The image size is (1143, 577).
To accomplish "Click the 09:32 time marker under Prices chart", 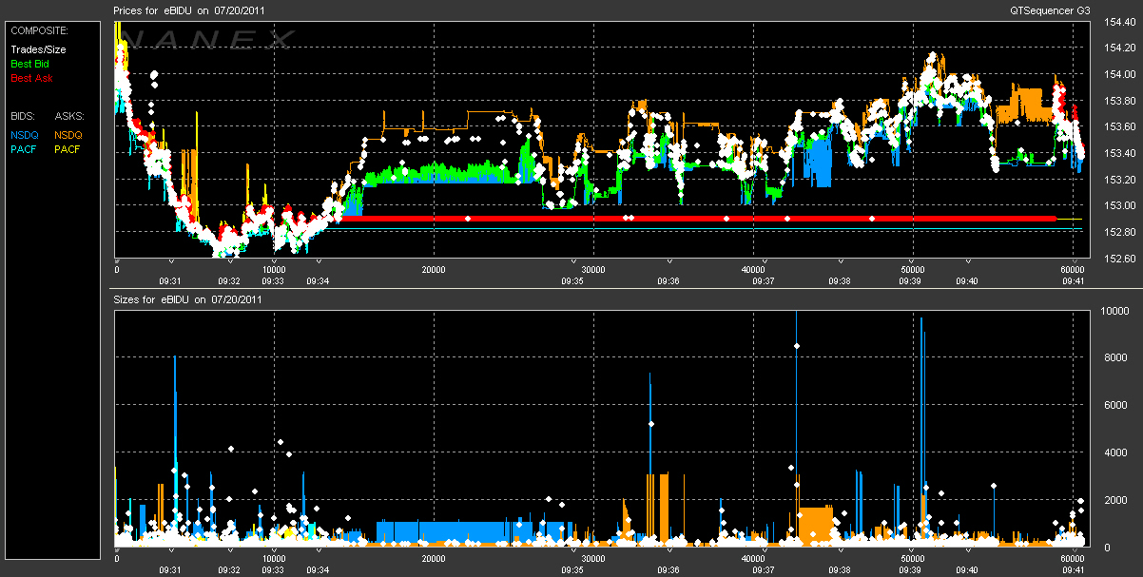I will (229, 280).
